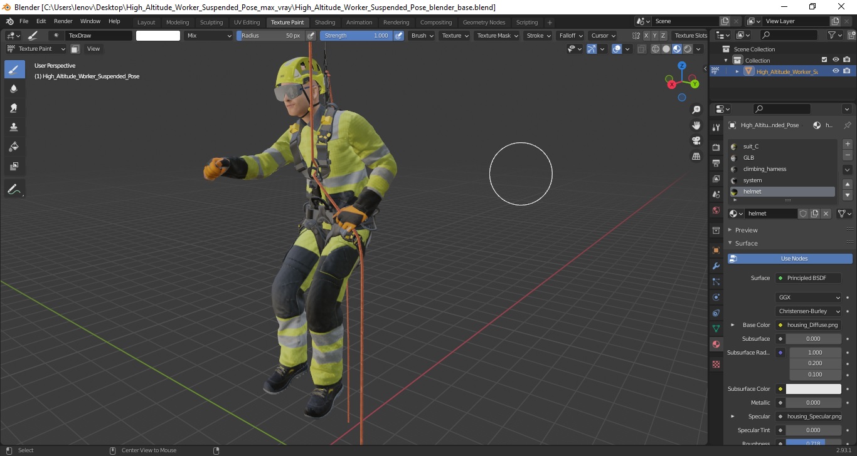Open the Edit menu
Viewport: 857px width, 456px height.
click(41, 21)
